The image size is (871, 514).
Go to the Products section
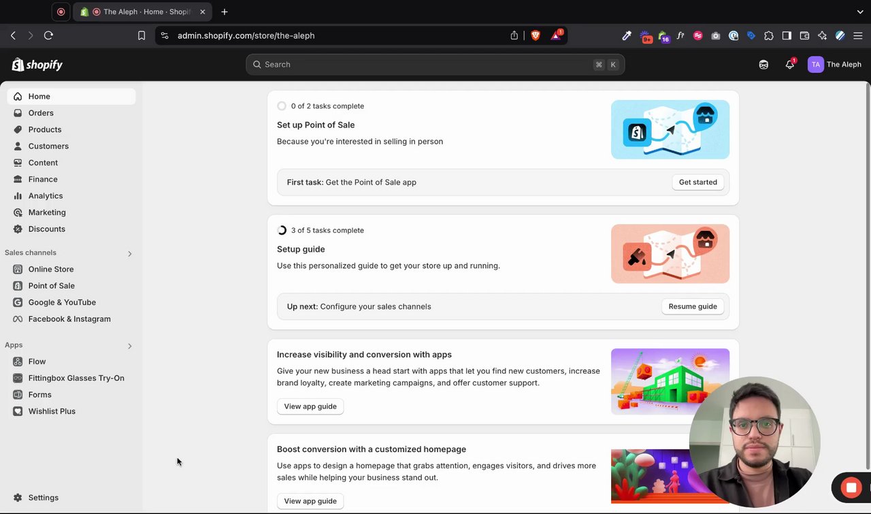(x=71, y=129)
